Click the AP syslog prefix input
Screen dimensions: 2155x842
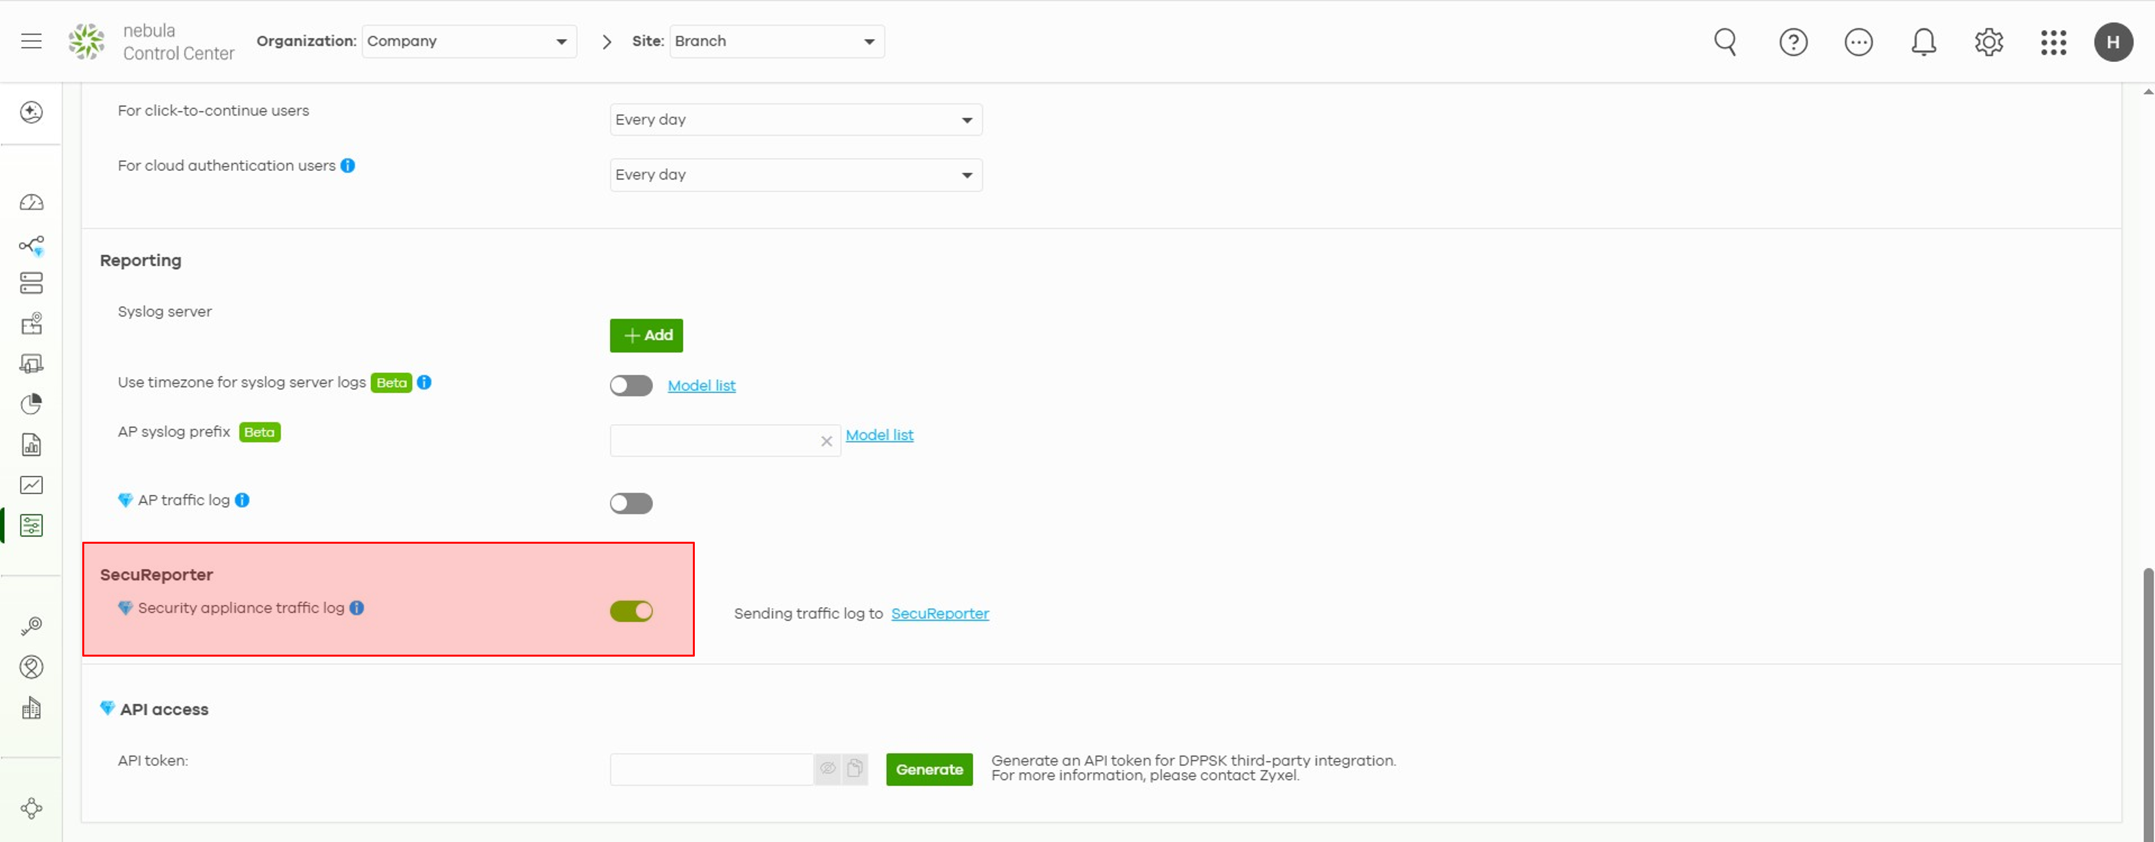pyautogui.click(x=724, y=441)
